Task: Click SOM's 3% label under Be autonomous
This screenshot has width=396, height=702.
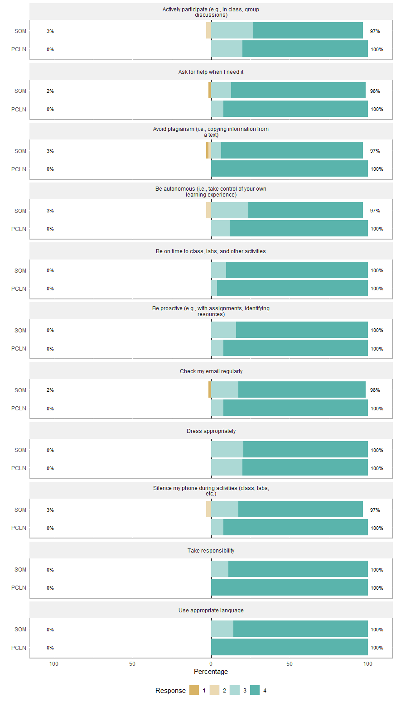Action: click(x=50, y=211)
